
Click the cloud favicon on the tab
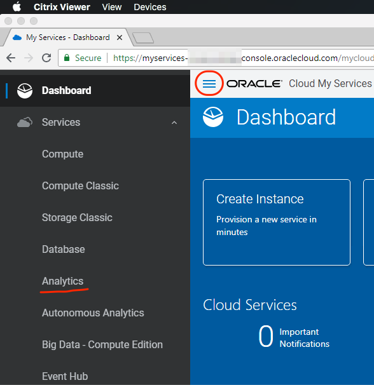pos(17,37)
